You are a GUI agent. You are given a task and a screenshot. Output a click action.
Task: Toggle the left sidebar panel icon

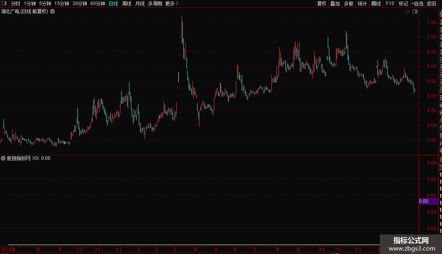pyautogui.click(x=4, y=4)
